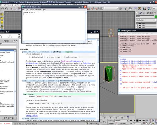Viewport: 157px width, 125px height.
Task: Click the Mirror tool icon
Action: coord(122,8)
